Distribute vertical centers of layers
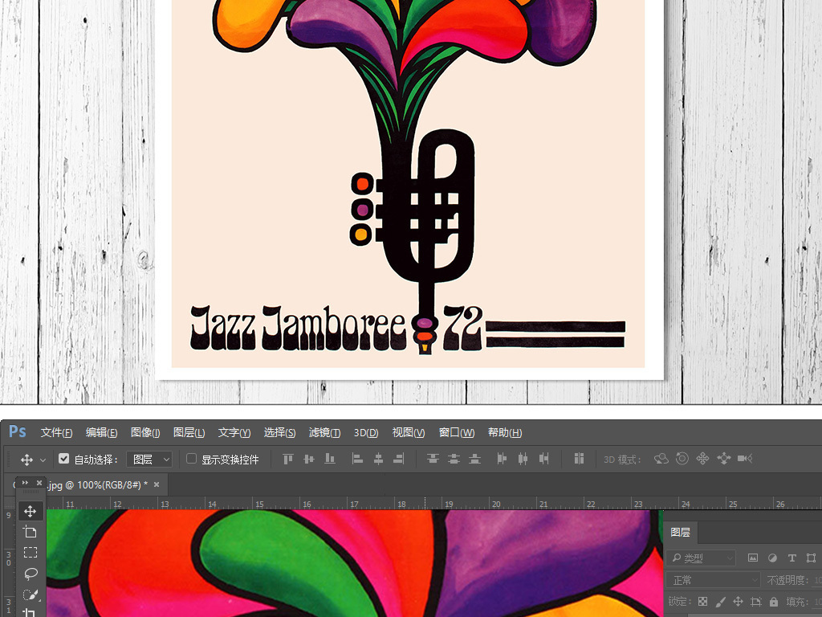822x617 pixels. click(x=454, y=459)
